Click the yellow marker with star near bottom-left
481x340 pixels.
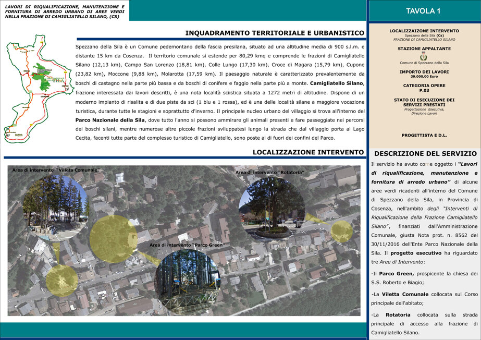coord(61,281)
